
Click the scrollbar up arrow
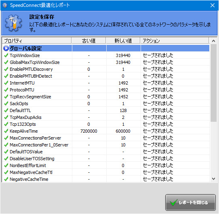click(x=213, y=41)
